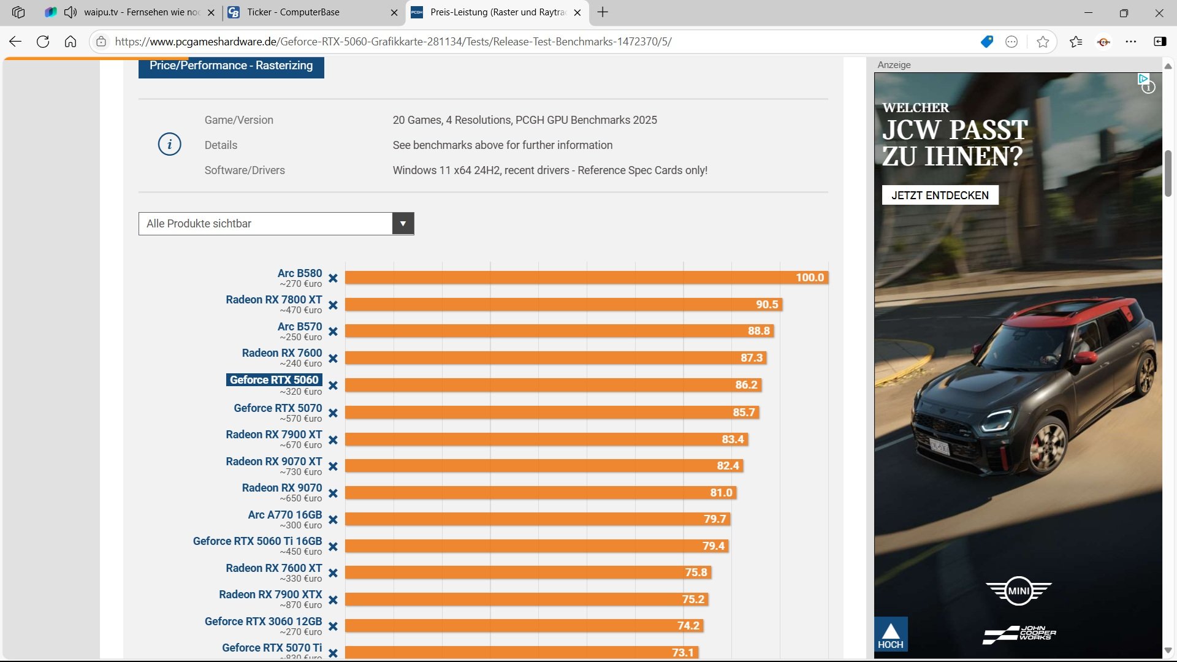Select Price/Performance Rasterizing tab button
Screen dimensions: 1177x662
231,66
